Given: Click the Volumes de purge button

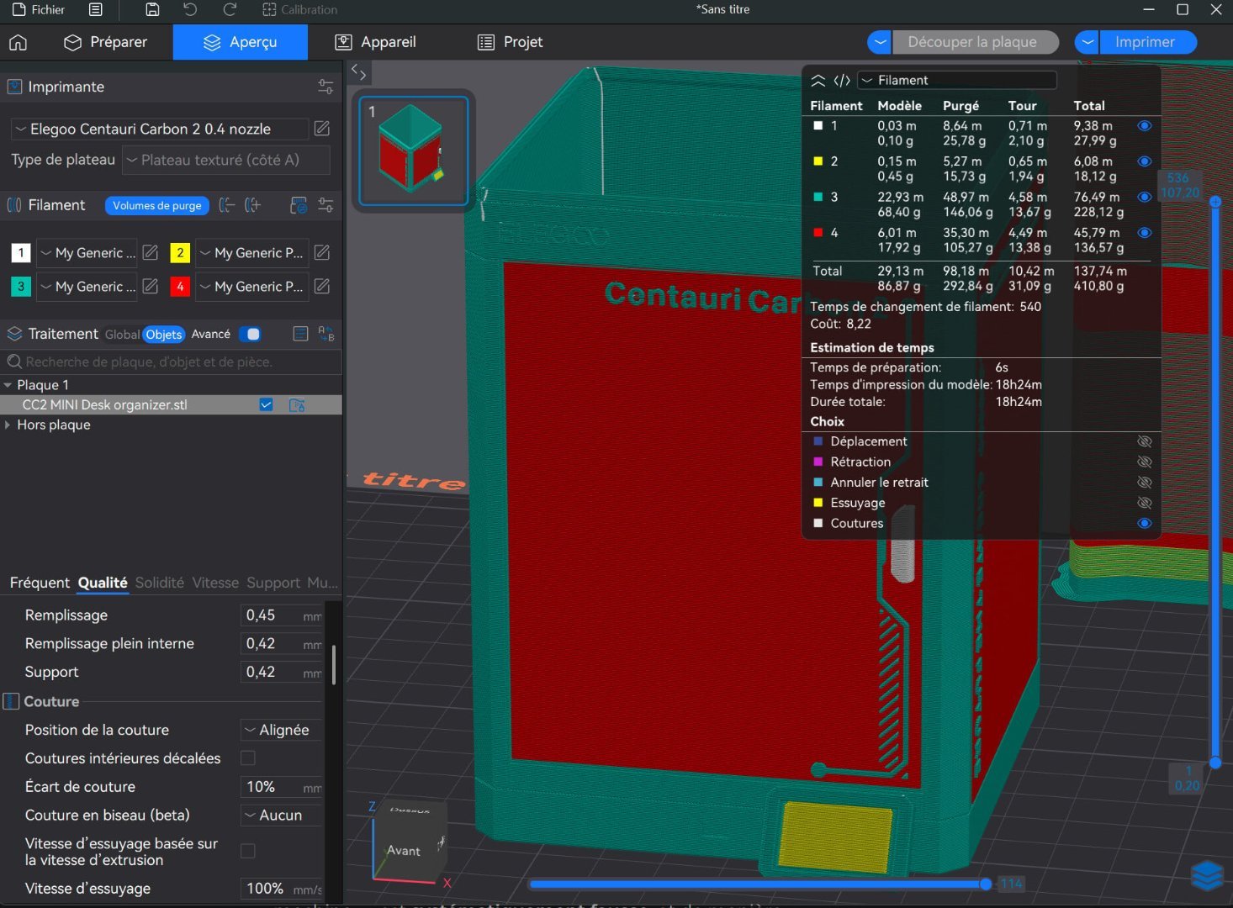Looking at the screenshot, I should coord(157,205).
